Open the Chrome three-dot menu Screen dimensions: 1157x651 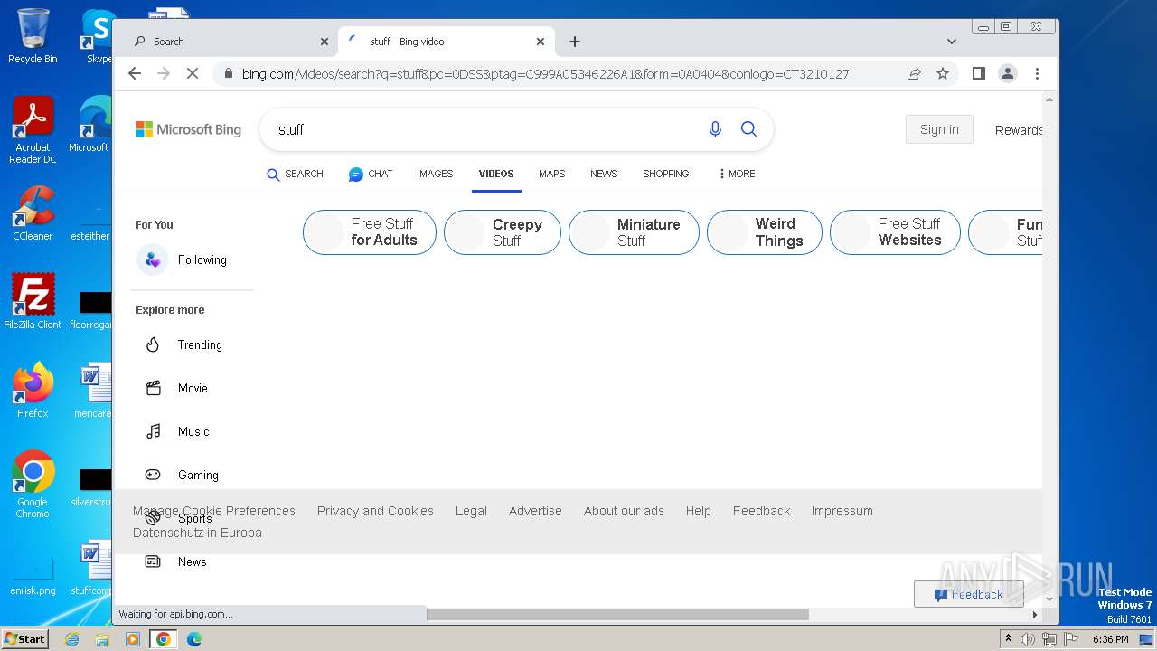[x=1037, y=73]
